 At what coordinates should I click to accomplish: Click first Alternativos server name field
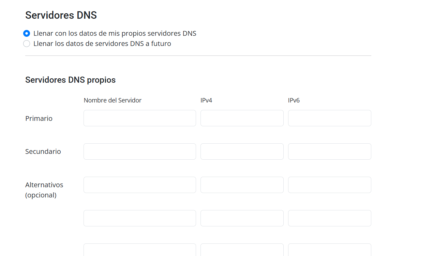140,185
